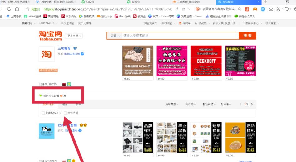Expand the 店铺类型 filter dropdown
The width and height of the screenshot is (296, 162).
click(172, 104)
